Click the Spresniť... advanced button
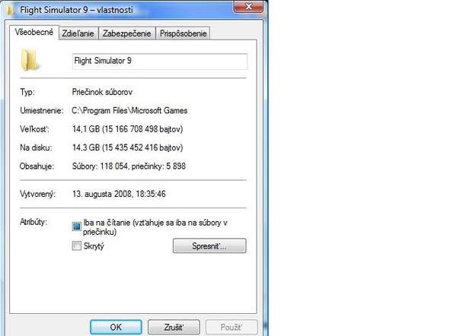 click(x=209, y=246)
